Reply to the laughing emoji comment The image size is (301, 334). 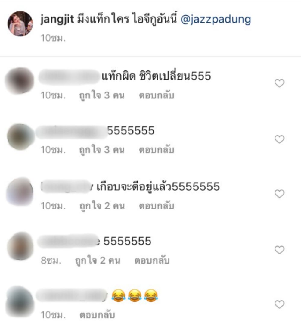click(97, 315)
